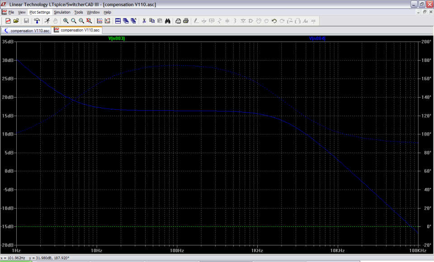Click the Halt simulation hand icon
This screenshot has height=262, width=434.
55,21
